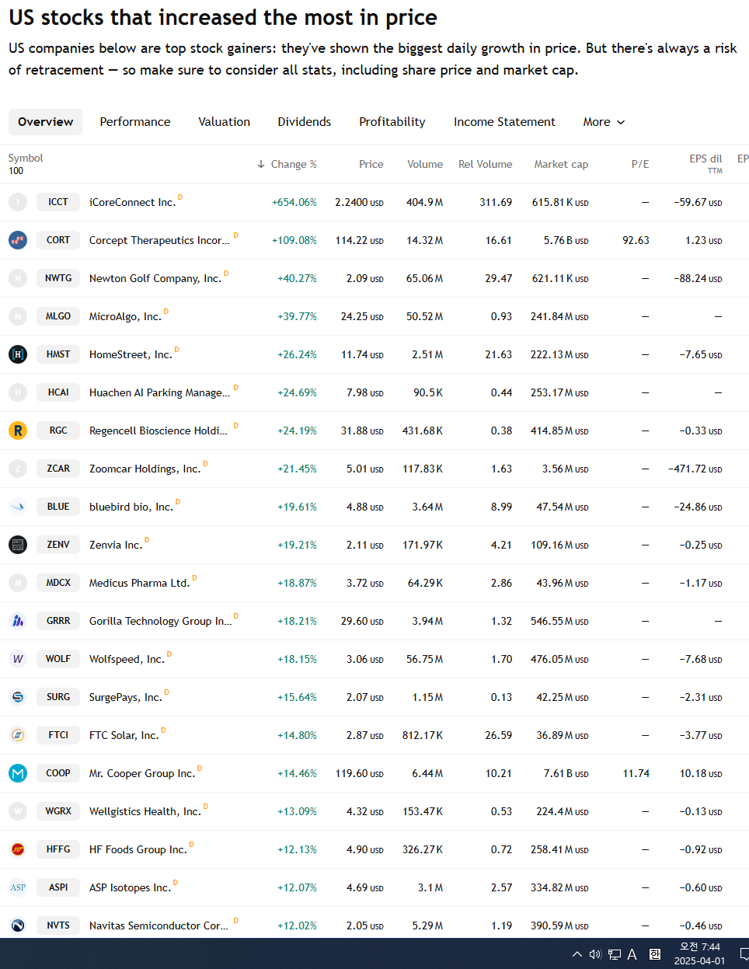Open the GRRR ticker symbol link
749x969 pixels.
[x=58, y=621]
